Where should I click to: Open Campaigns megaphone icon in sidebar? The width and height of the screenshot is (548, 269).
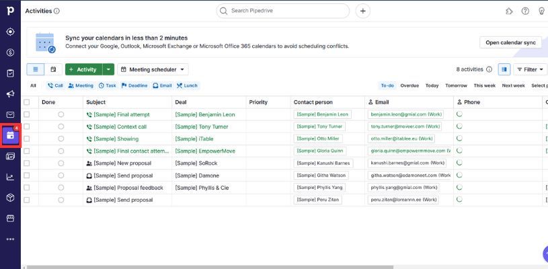tap(10, 94)
